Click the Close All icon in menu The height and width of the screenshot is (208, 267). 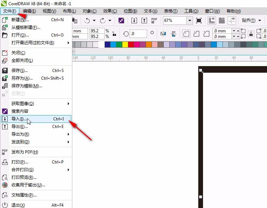coord(5,61)
